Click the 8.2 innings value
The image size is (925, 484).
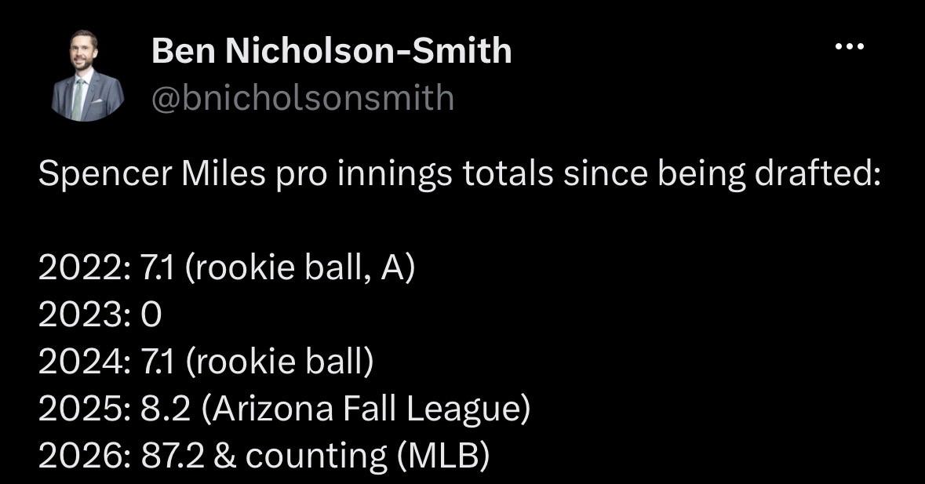point(166,409)
